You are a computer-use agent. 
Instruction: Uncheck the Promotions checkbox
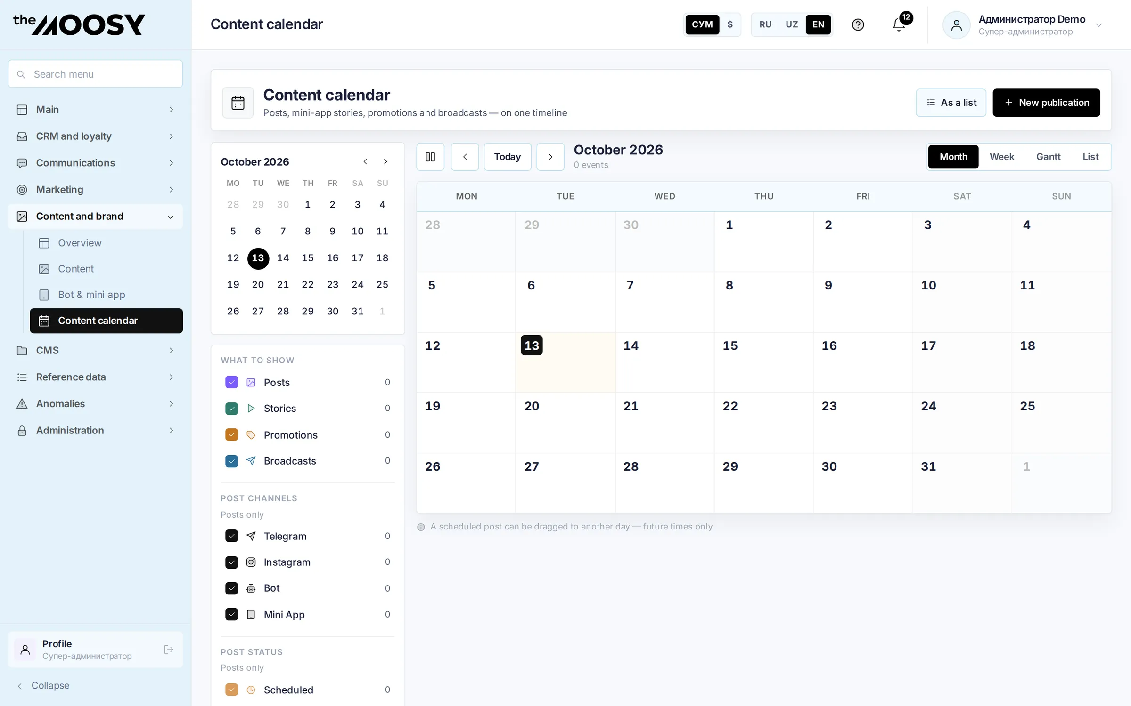[x=231, y=434]
